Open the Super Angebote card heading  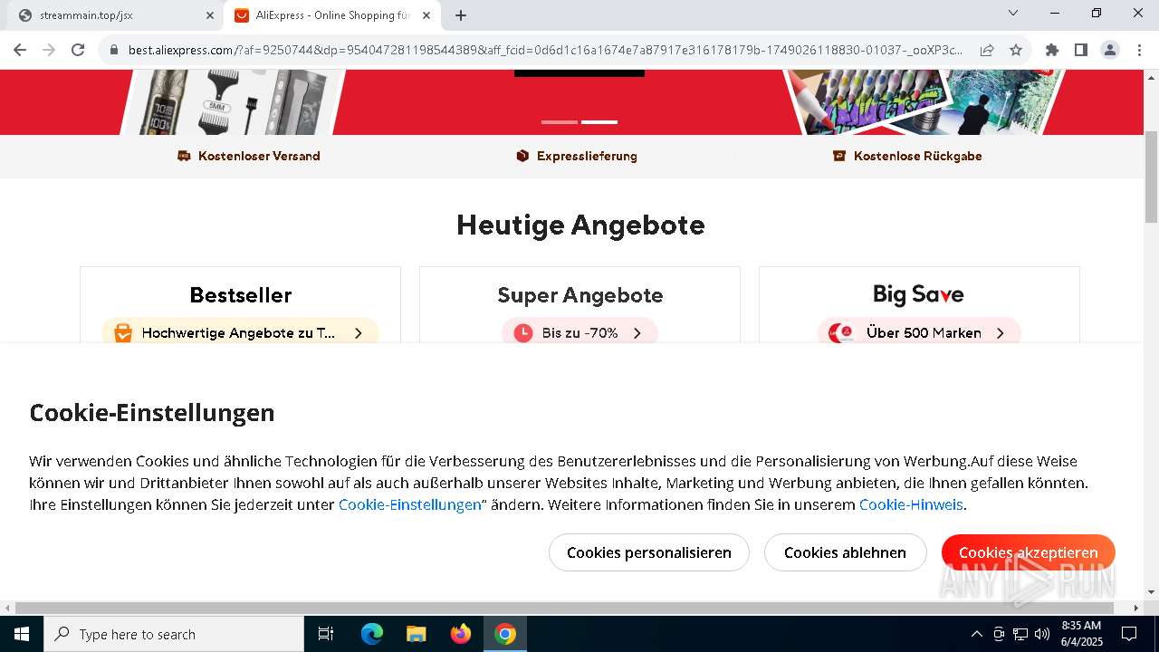coord(580,295)
